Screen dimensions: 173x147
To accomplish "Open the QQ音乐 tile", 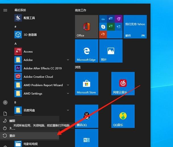I will (x=123, y=116).
